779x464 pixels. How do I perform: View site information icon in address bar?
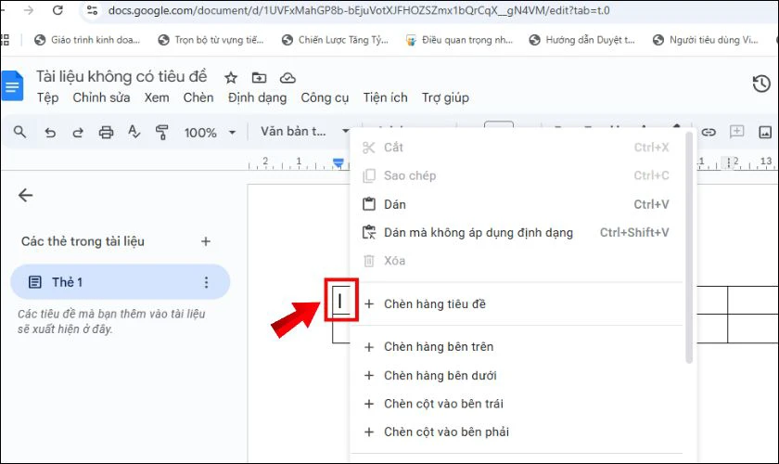pos(92,10)
